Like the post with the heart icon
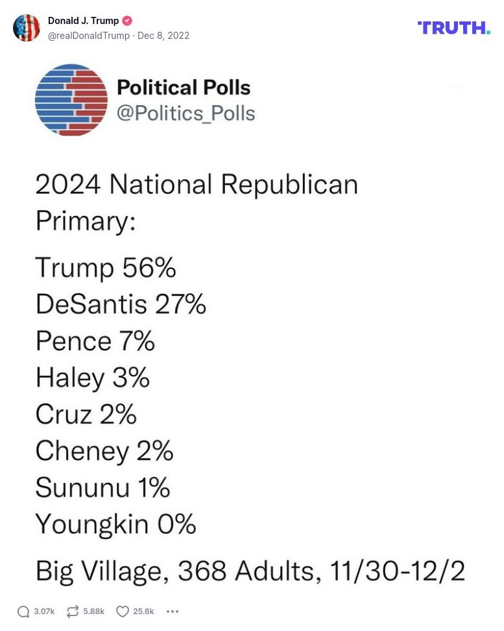 [123, 611]
